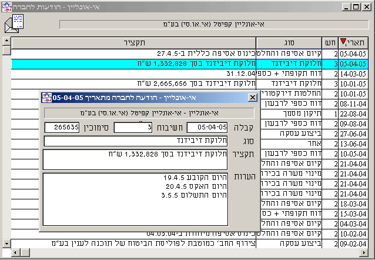The image size is (375, 260).
Task: Sort by the חש column header
Action: 330,43
